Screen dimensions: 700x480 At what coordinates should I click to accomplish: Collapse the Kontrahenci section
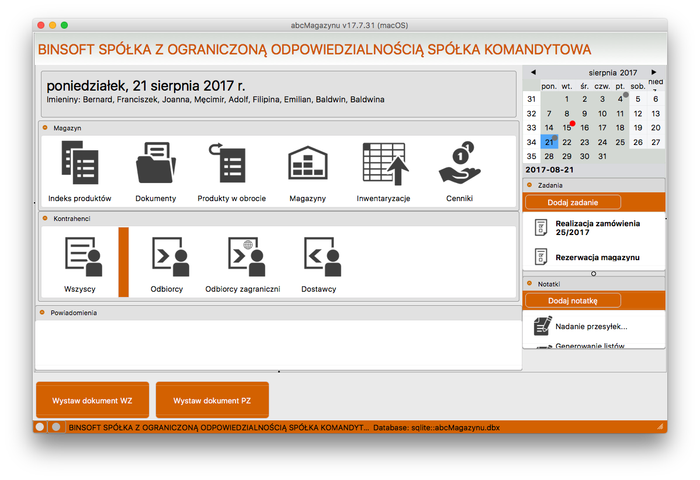coord(45,219)
